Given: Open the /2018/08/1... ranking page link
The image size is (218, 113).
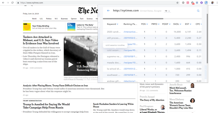Looking at the screenshot, I should (x=130, y=56).
